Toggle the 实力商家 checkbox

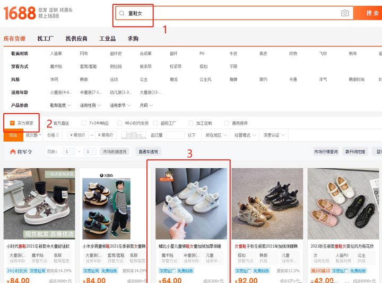tap(12, 123)
